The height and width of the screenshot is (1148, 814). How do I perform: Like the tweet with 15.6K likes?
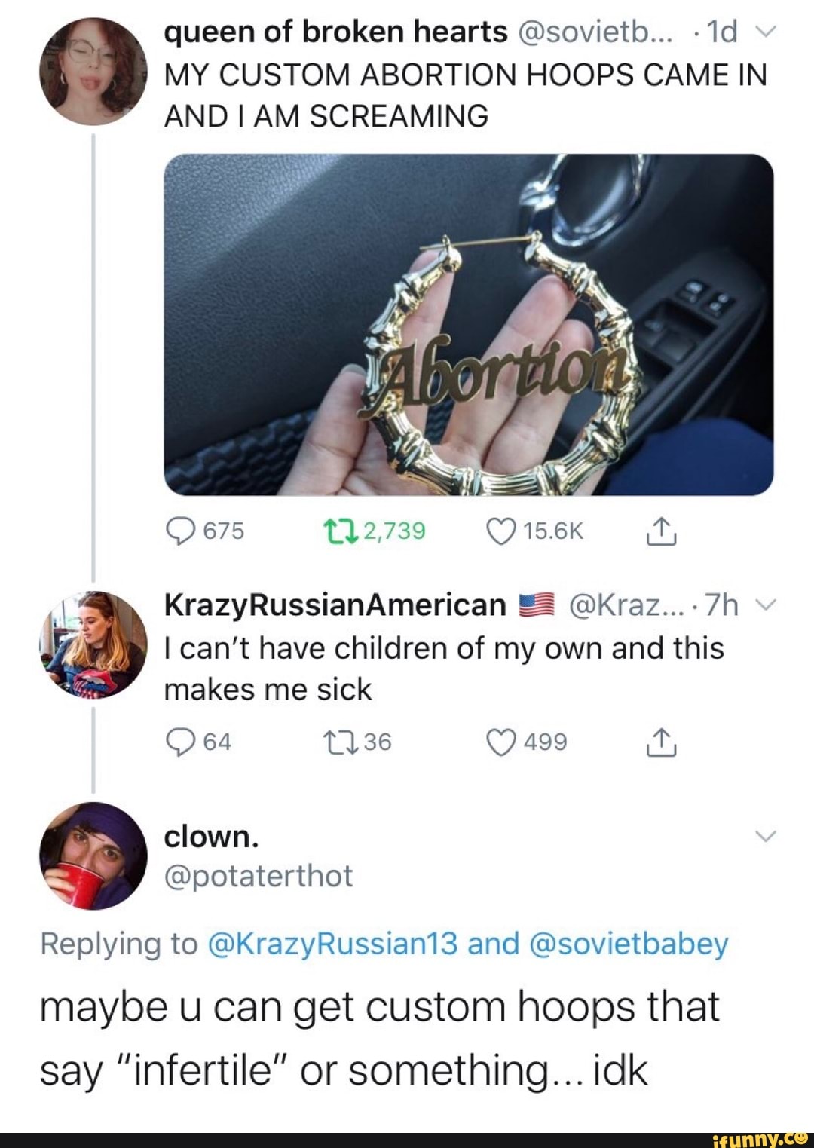click(x=500, y=531)
